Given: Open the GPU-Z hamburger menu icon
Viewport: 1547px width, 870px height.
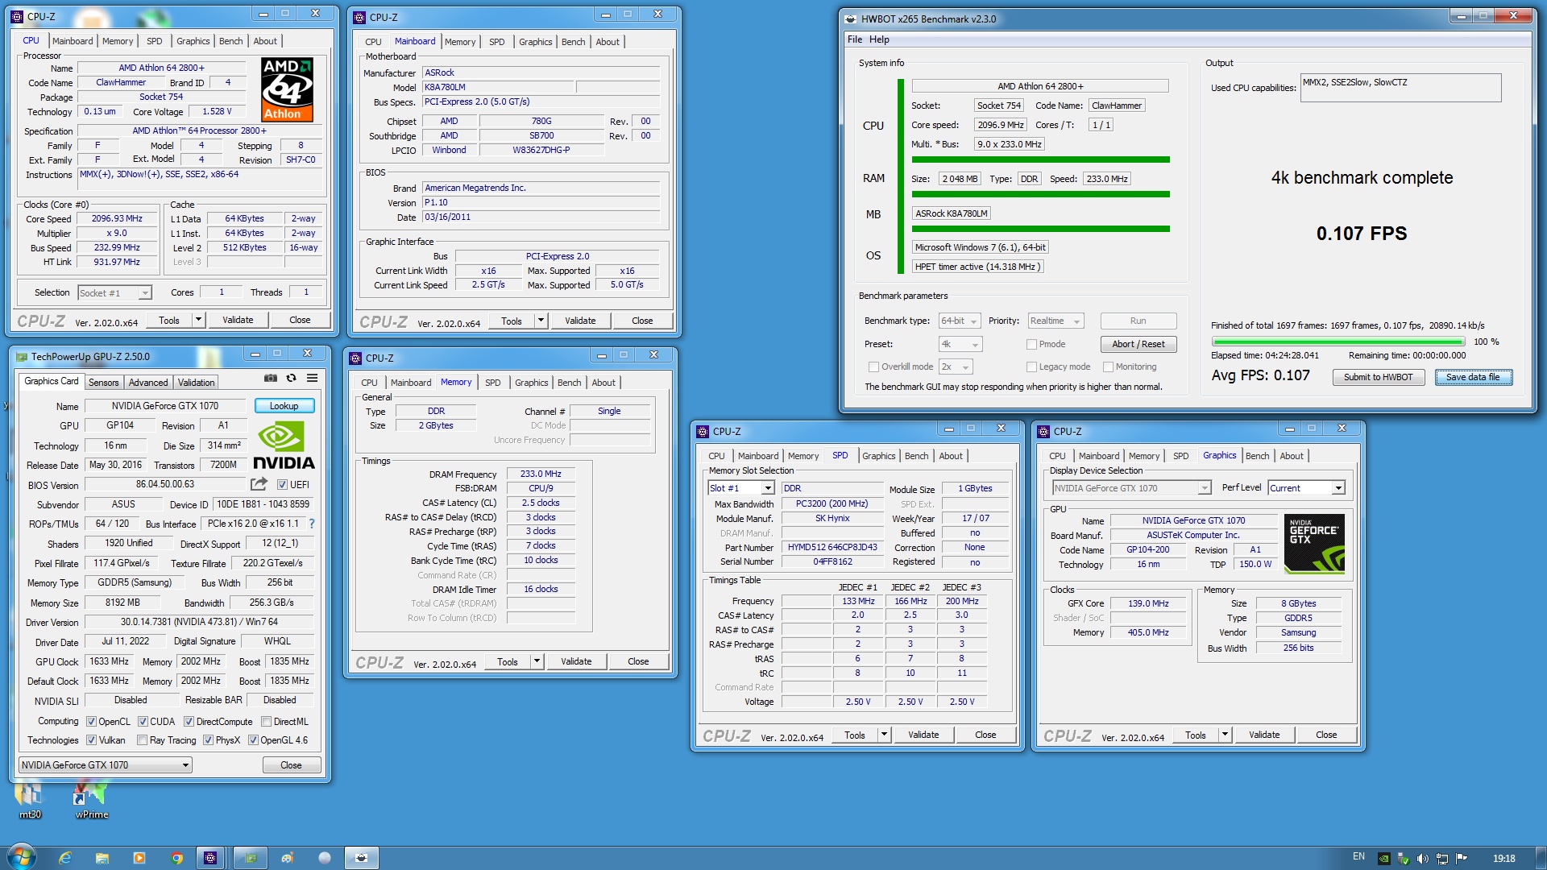Looking at the screenshot, I should pos(312,378).
